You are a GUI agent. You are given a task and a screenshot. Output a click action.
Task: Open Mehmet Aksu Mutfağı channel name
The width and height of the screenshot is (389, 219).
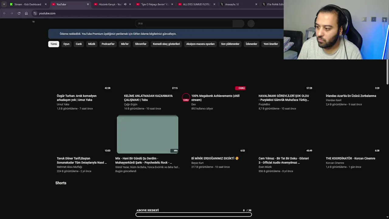69,167
